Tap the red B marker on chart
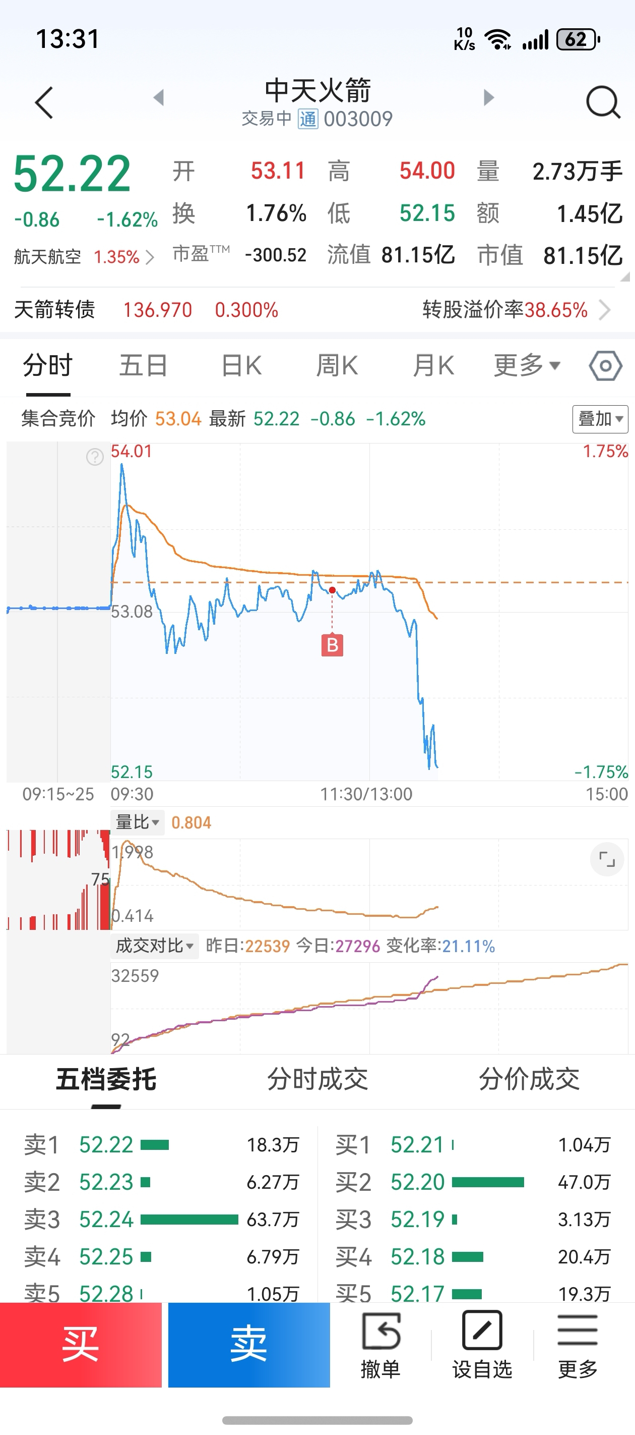The width and height of the screenshot is (635, 1435). 332,645
